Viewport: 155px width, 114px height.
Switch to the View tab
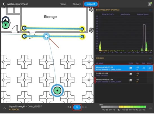[x=63, y=4]
